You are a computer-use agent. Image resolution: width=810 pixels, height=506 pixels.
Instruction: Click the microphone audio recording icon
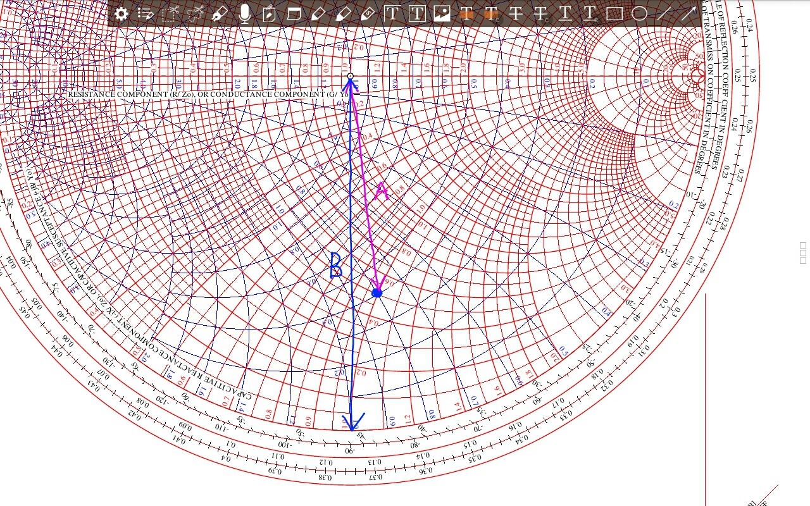(x=244, y=13)
